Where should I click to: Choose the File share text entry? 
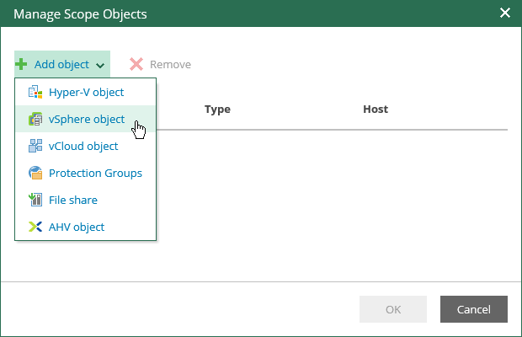pos(73,200)
